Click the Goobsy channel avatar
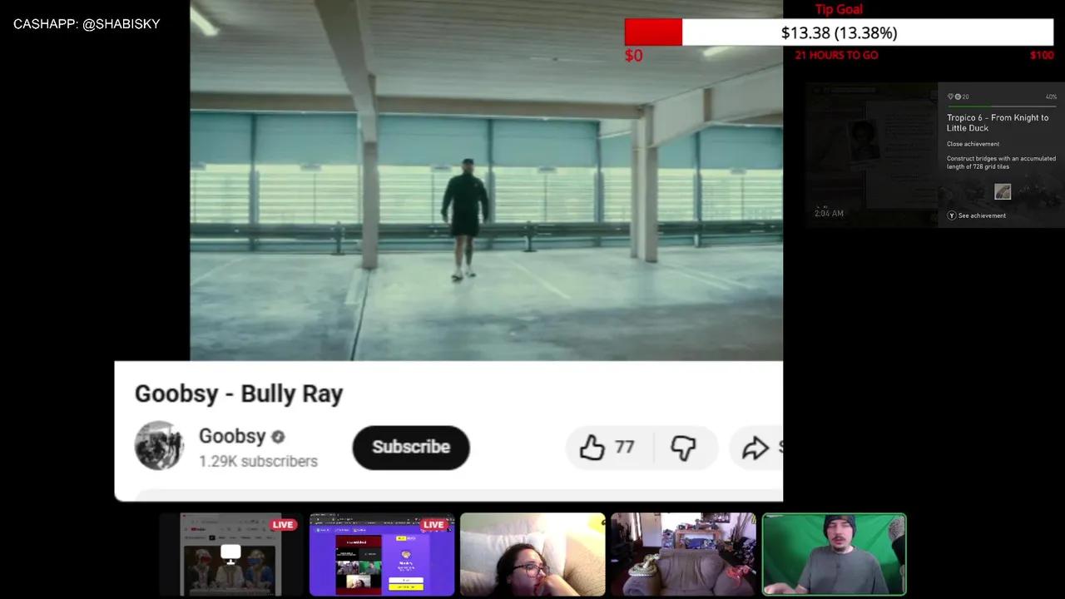The width and height of the screenshot is (1065, 599). coord(159,446)
